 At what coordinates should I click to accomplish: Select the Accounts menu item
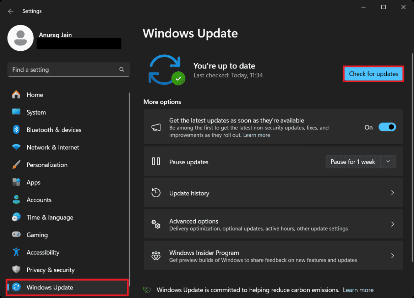click(39, 200)
